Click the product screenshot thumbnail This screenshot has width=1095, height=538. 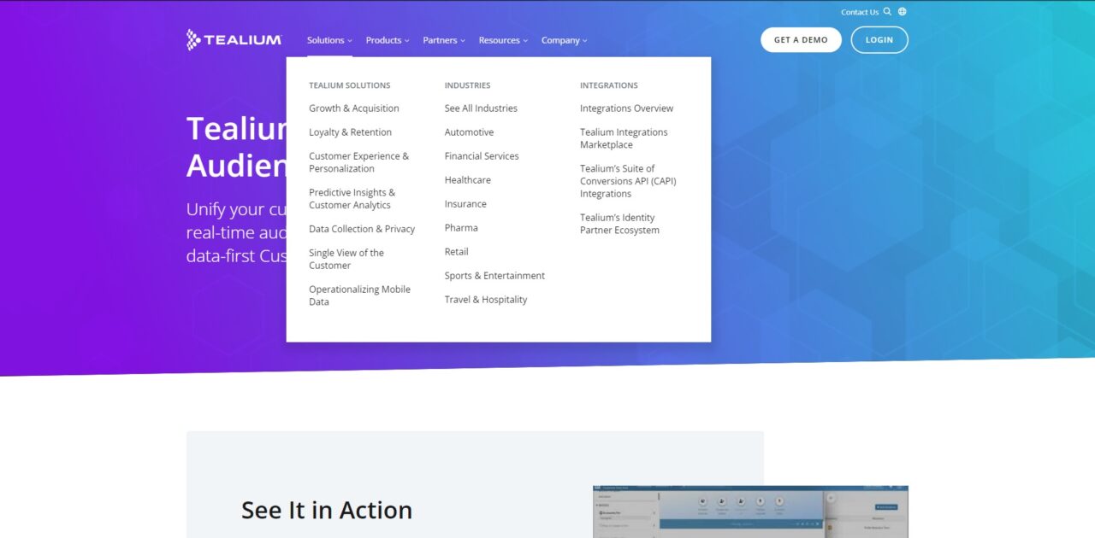click(x=750, y=512)
